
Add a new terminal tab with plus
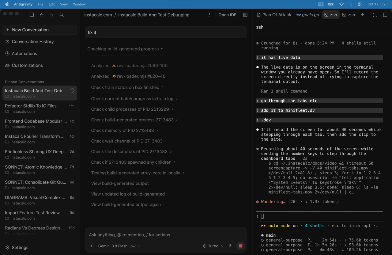[x=363, y=15]
